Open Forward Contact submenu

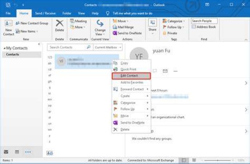(131, 89)
